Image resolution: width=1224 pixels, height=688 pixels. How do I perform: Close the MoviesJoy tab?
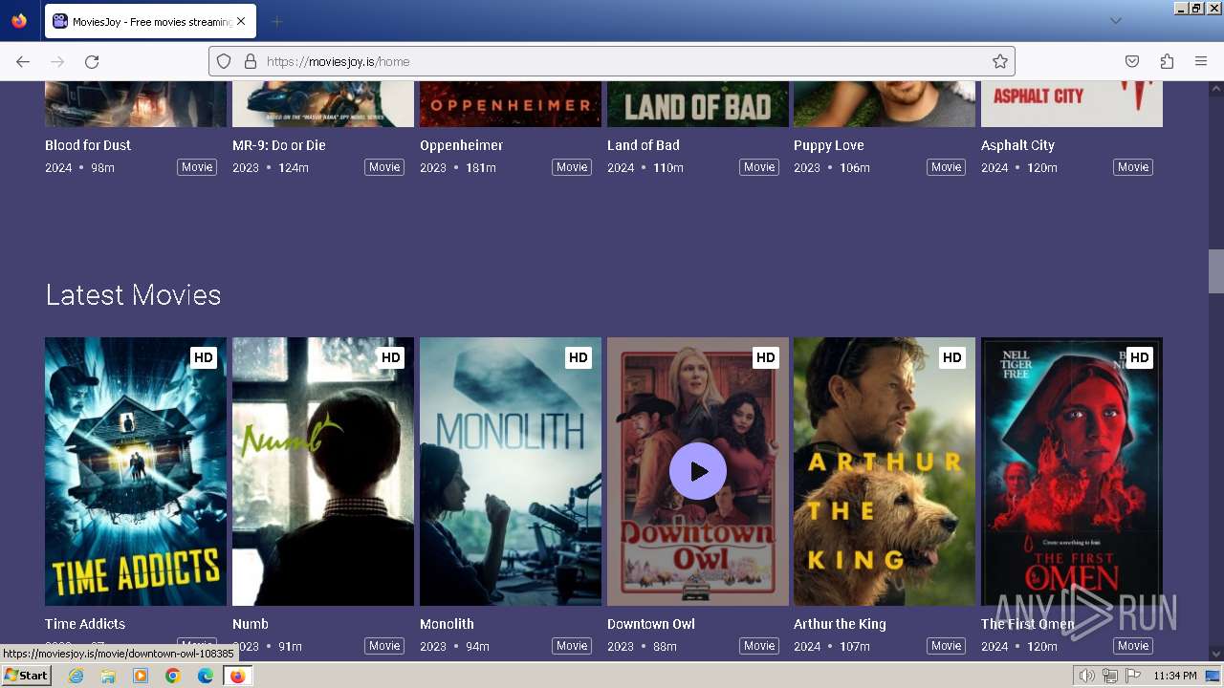click(241, 21)
